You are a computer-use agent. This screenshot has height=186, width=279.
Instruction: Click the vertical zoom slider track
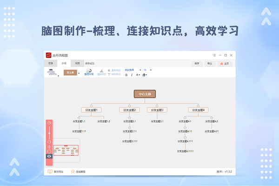[x=49, y=133]
